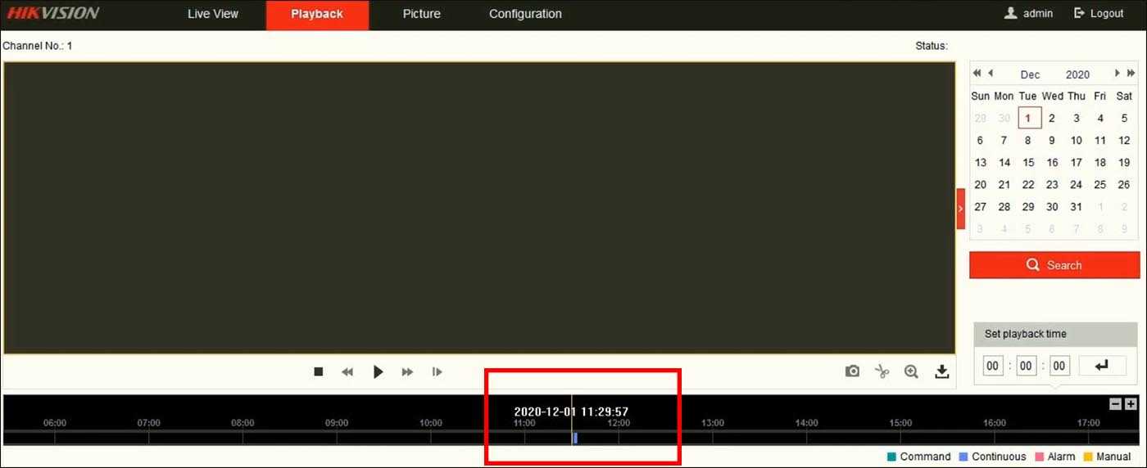Enable digital zoom magnifier icon
This screenshot has height=468, width=1147.
(x=911, y=371)
